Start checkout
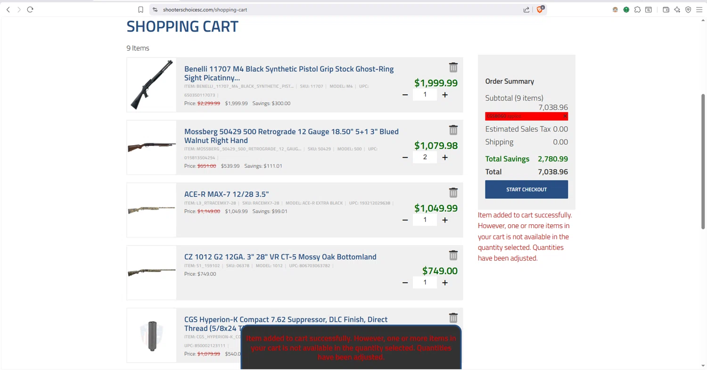Image resolution: width=707 pixels, height=370 pixels. coord(526,189)
